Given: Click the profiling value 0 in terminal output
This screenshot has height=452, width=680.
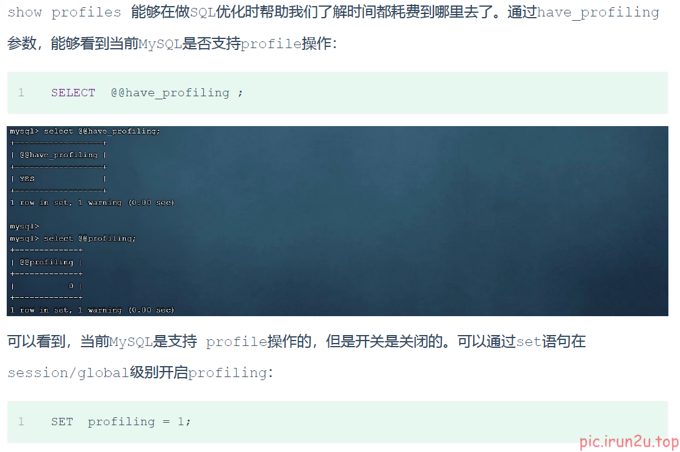Looking at the screenshot, I should click(71, 286).
